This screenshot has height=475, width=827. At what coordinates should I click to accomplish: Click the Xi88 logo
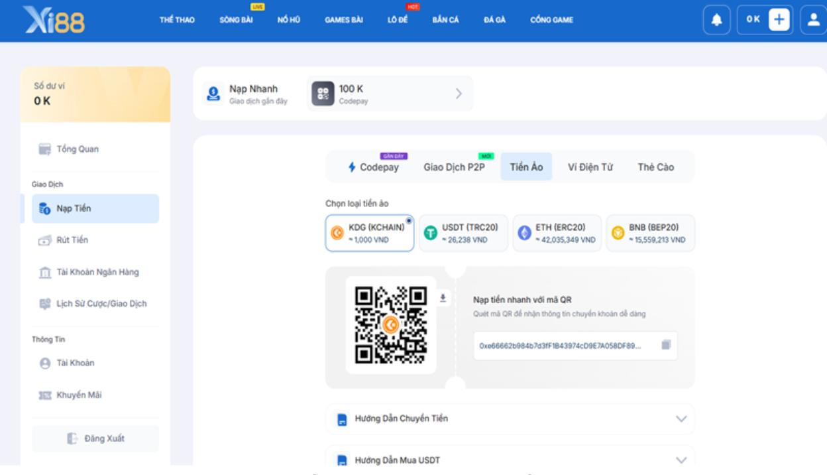click(x=54, y=20)
